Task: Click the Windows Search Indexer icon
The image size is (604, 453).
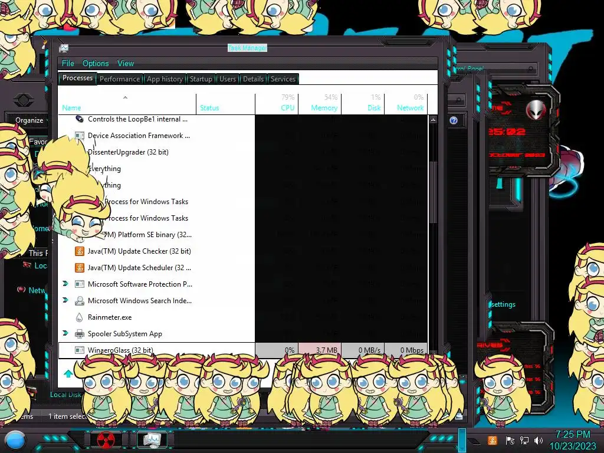Action: [80, 301]
